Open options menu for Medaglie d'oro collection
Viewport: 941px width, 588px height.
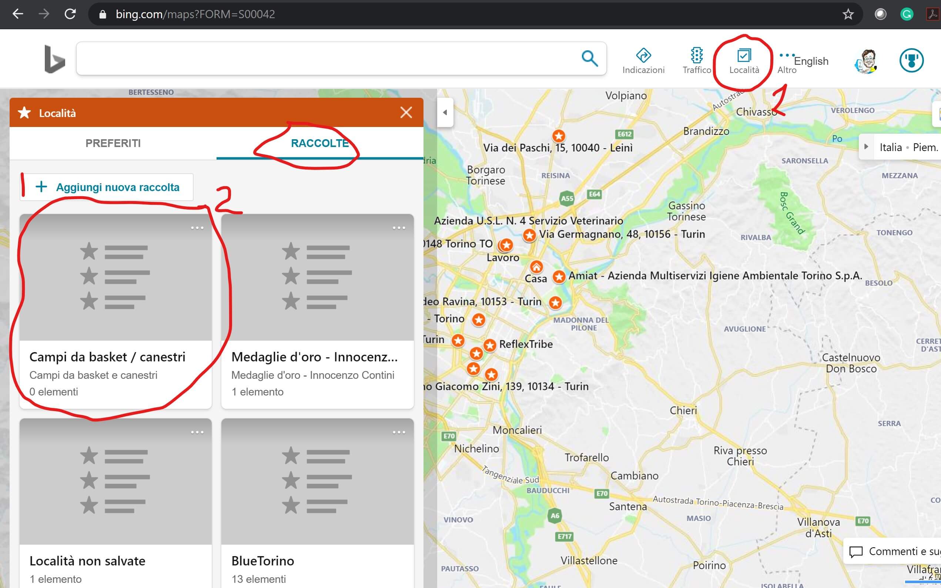tap(399, 228)
